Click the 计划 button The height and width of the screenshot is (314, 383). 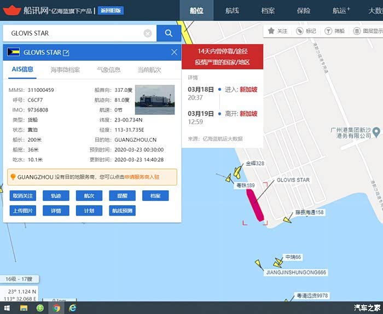(x=89, y=211)
